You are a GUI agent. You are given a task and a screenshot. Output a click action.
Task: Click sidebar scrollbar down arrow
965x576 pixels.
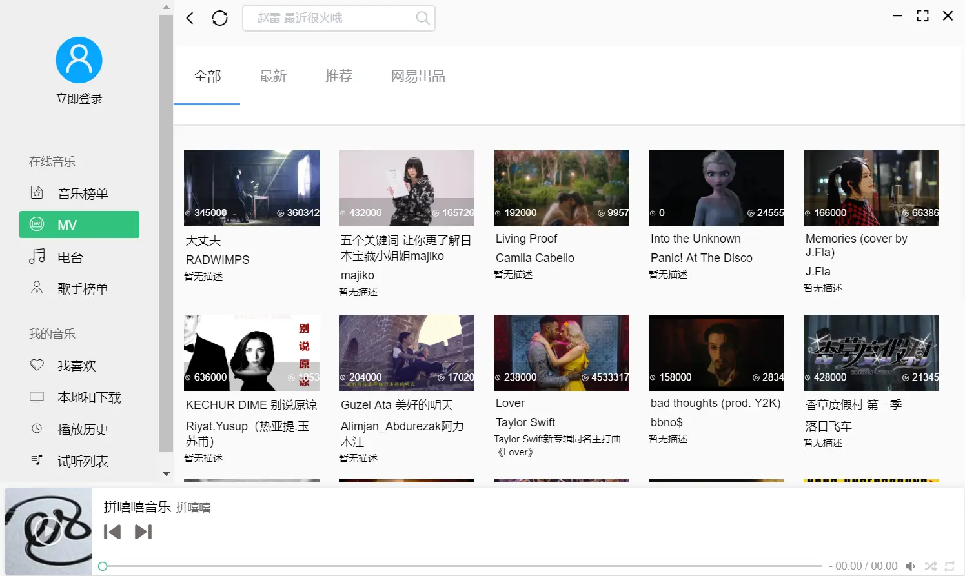point(166,474)
